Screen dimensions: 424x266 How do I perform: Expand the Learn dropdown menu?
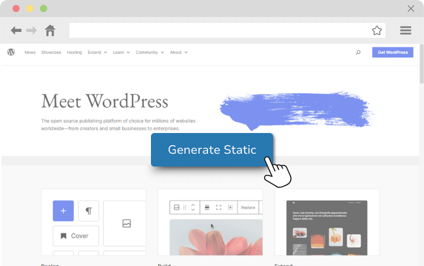tap(122, 52)
